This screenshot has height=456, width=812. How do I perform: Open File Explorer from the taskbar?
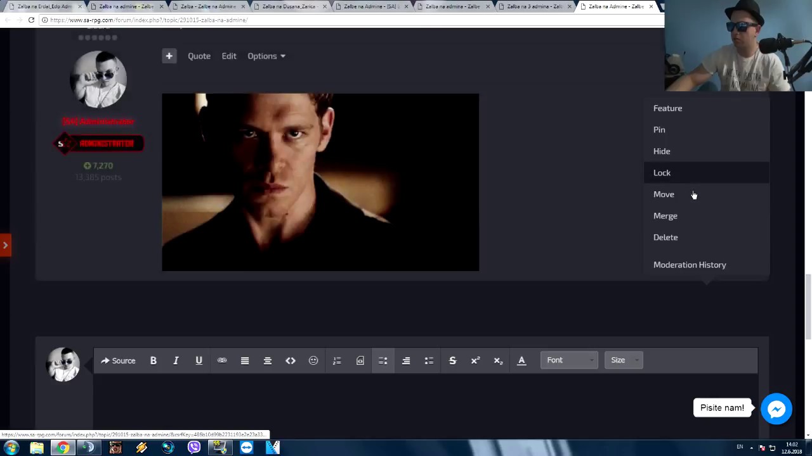(37, 448)
